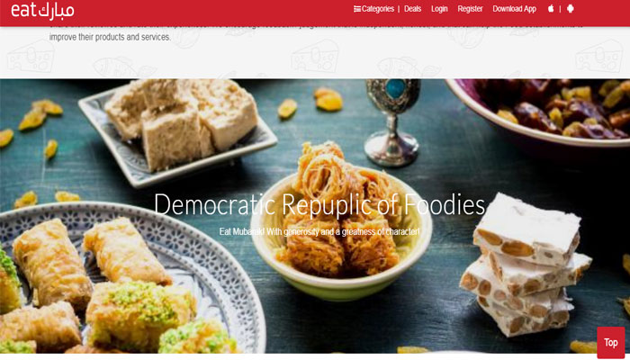Click the Democratic Repuplic of Foodies heading
630x360 pixels.
click(x=319, y=204)
